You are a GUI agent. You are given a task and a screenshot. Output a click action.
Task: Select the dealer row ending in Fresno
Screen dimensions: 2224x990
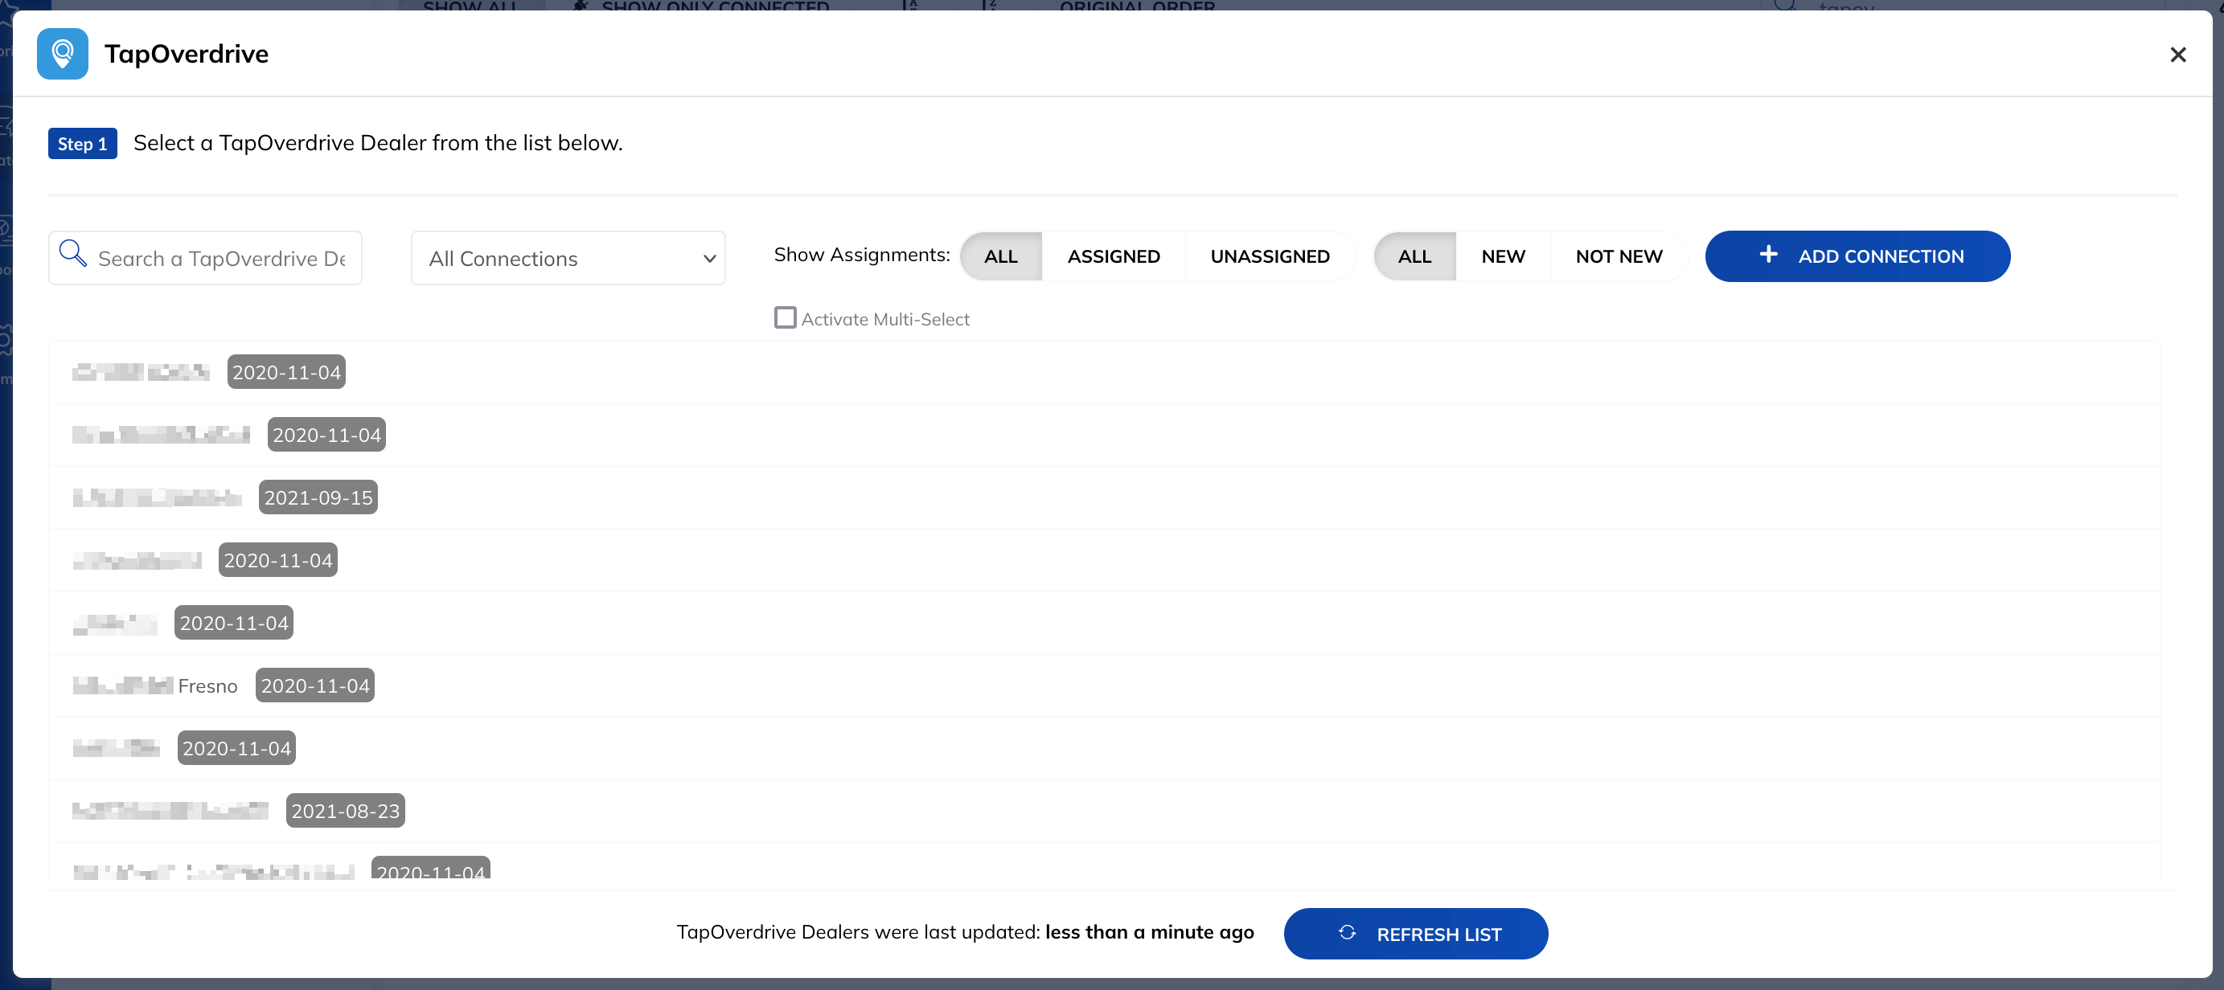click(1104, 685)
